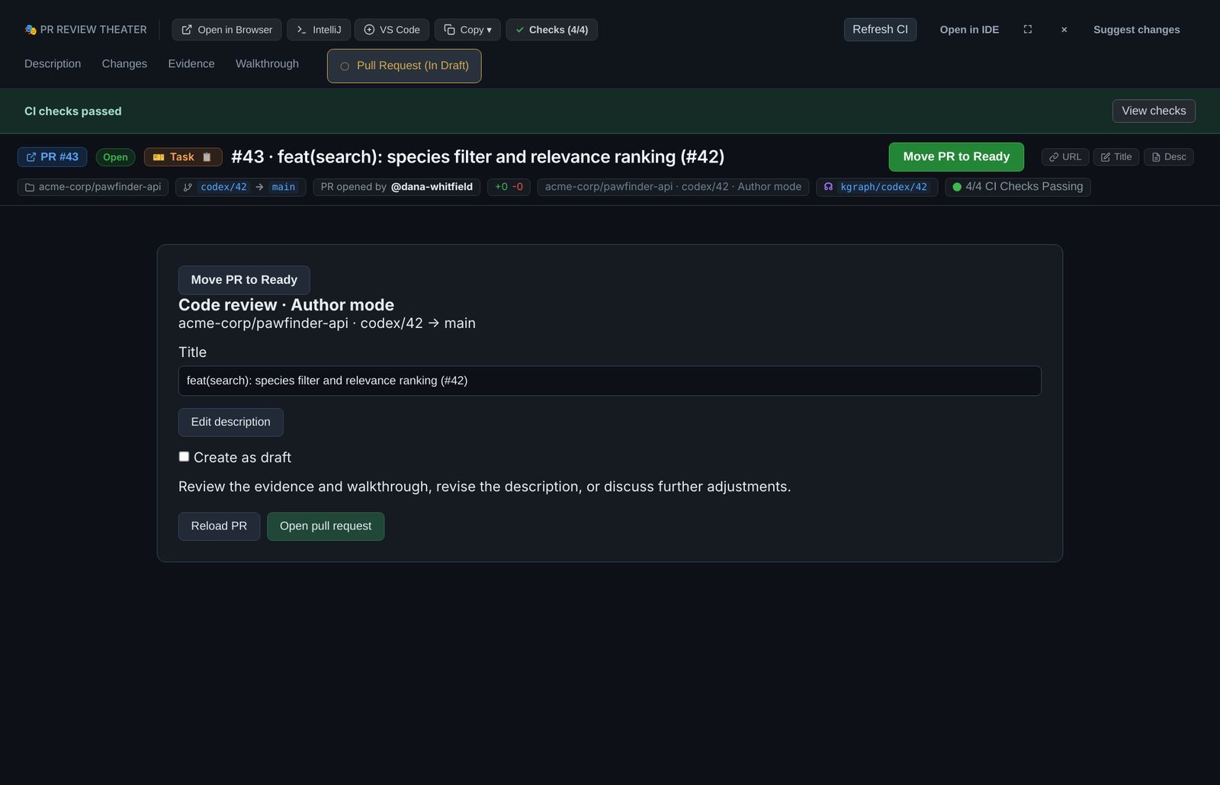Click Open in IDE

(x=969, y=30)
